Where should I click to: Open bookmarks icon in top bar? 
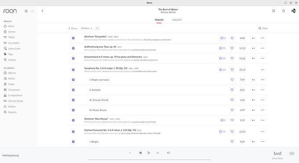(x=273, y=11)
